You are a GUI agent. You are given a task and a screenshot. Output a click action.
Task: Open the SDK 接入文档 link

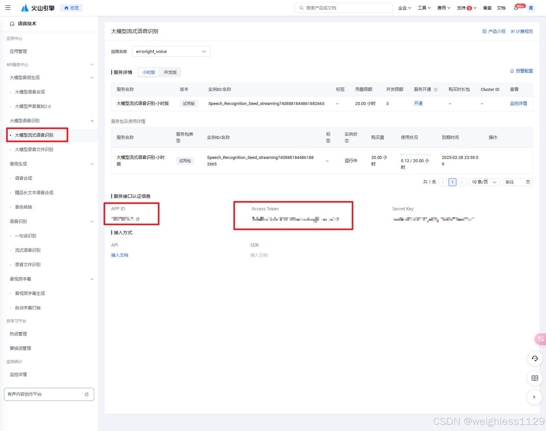[259, 255]
